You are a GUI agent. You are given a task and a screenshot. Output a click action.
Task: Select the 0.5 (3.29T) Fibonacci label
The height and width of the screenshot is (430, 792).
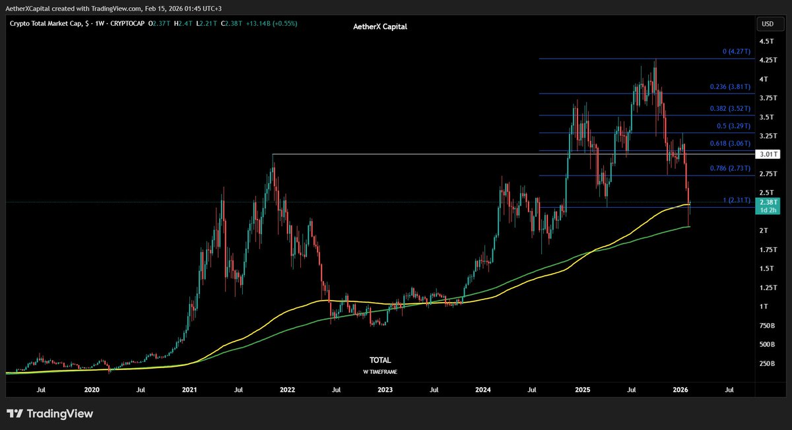pyautogui.click(x=733, y=126)
